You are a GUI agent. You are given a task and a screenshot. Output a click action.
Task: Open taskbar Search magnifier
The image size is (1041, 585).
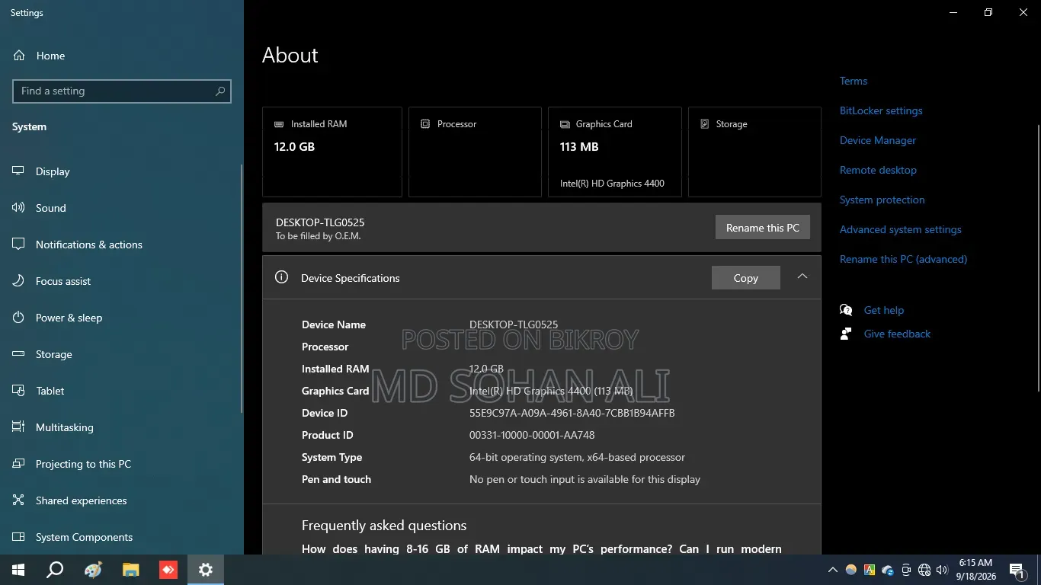(x=55, y=570)
